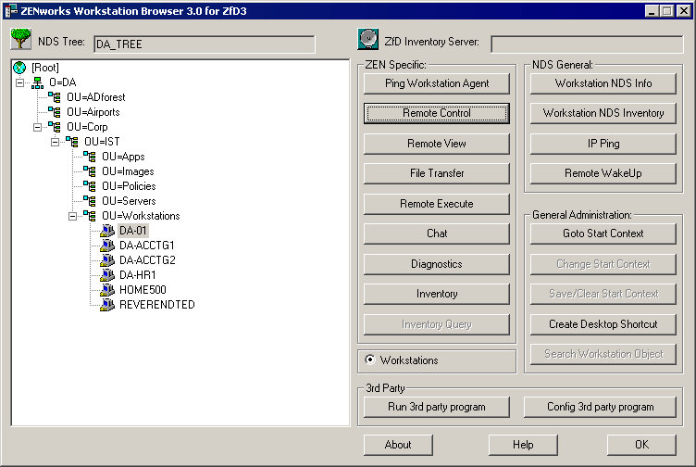Confirm with the OK button
The height and width of the screenshot is (467, 696).
(x=641, y=445)
